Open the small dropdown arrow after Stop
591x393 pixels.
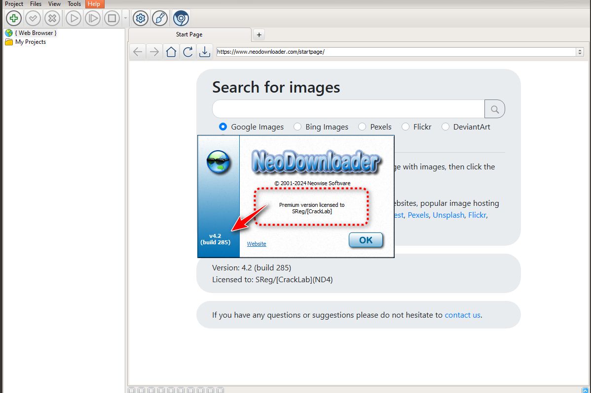tap(125, 18)
